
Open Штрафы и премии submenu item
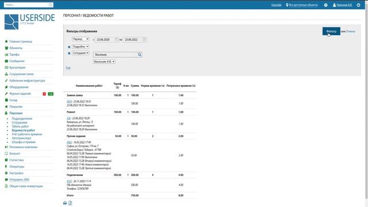[x=24, y=142]
